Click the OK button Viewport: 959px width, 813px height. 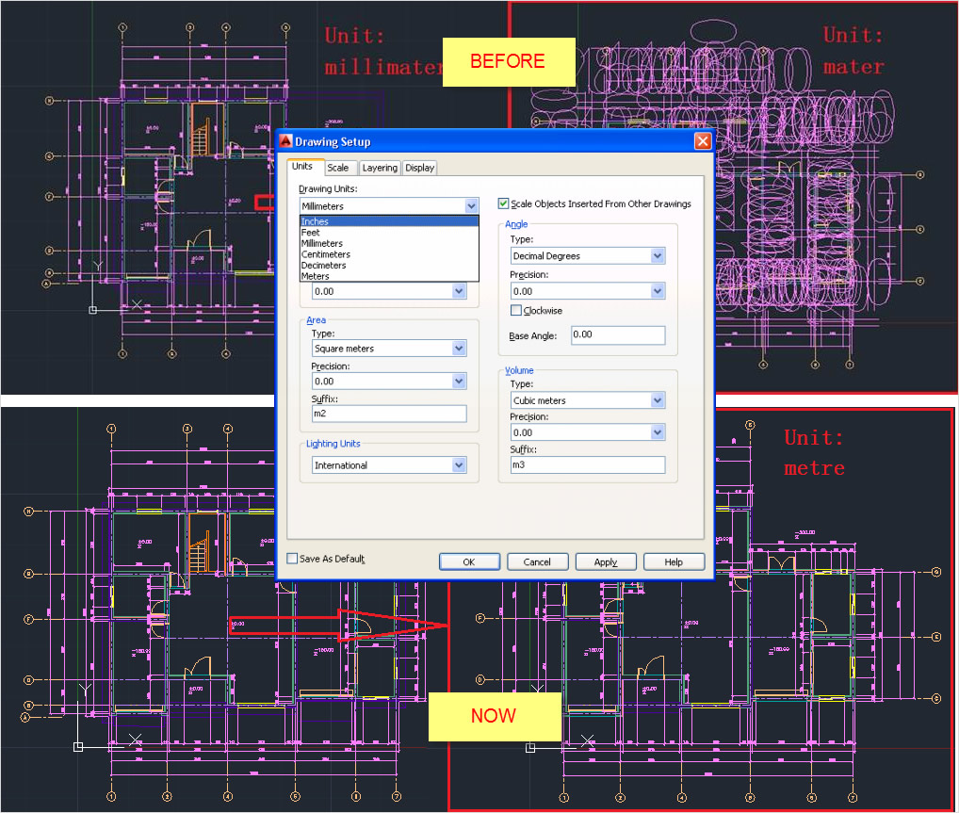[469, 561]
